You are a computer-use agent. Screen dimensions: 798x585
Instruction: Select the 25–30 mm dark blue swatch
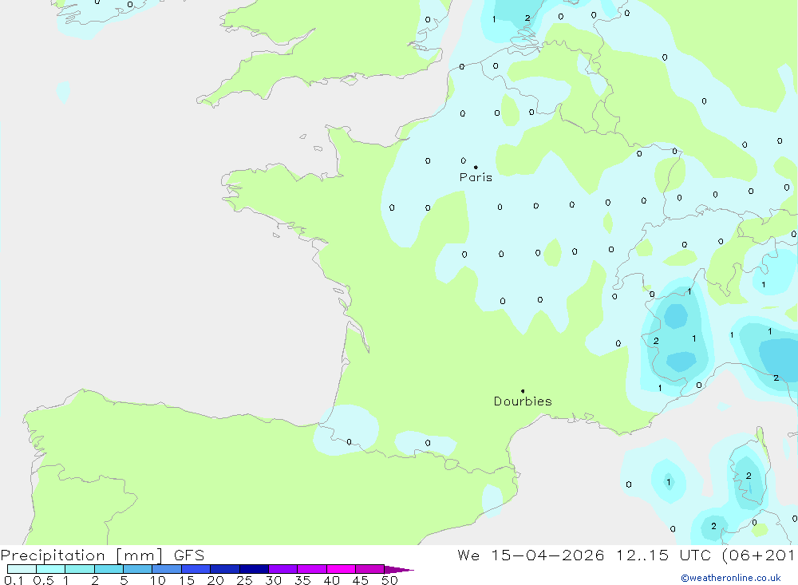[254, 569]
